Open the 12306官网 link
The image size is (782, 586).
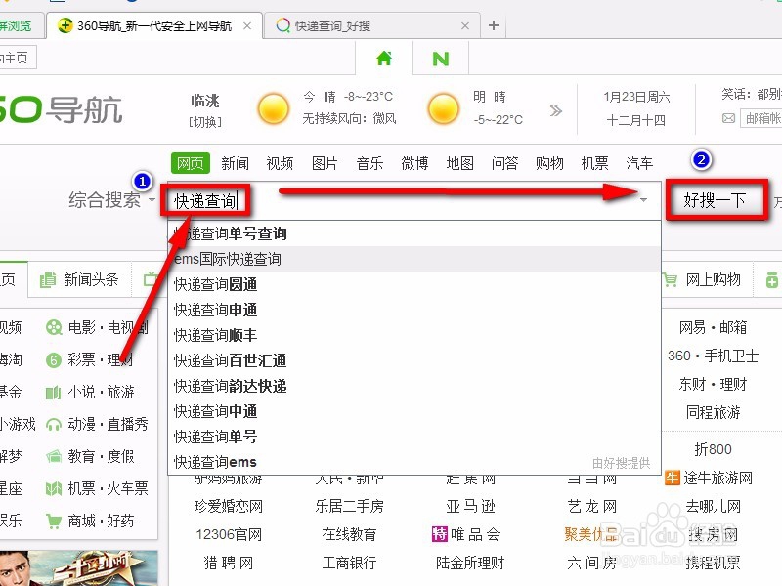pos(229,534)
